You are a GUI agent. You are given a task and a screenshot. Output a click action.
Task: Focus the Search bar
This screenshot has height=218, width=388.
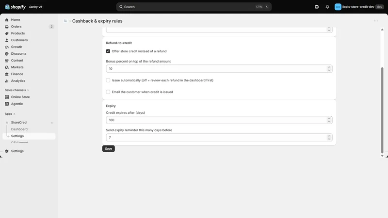point(194,7)
